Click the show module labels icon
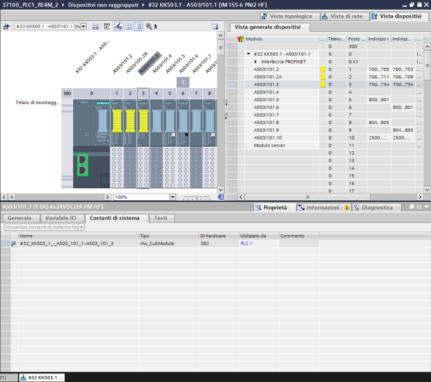Viewport: 431px width, 382px height. pos(95,26)
